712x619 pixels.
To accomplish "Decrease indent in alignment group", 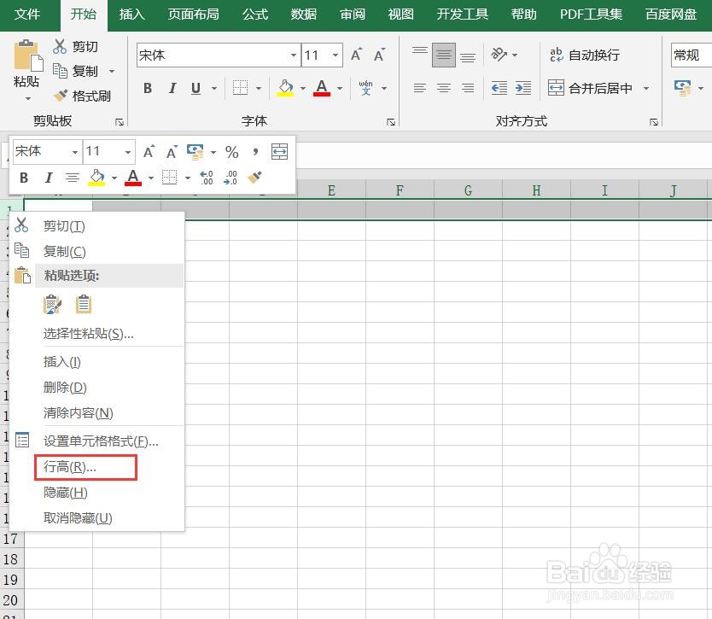I will point(499,88).
